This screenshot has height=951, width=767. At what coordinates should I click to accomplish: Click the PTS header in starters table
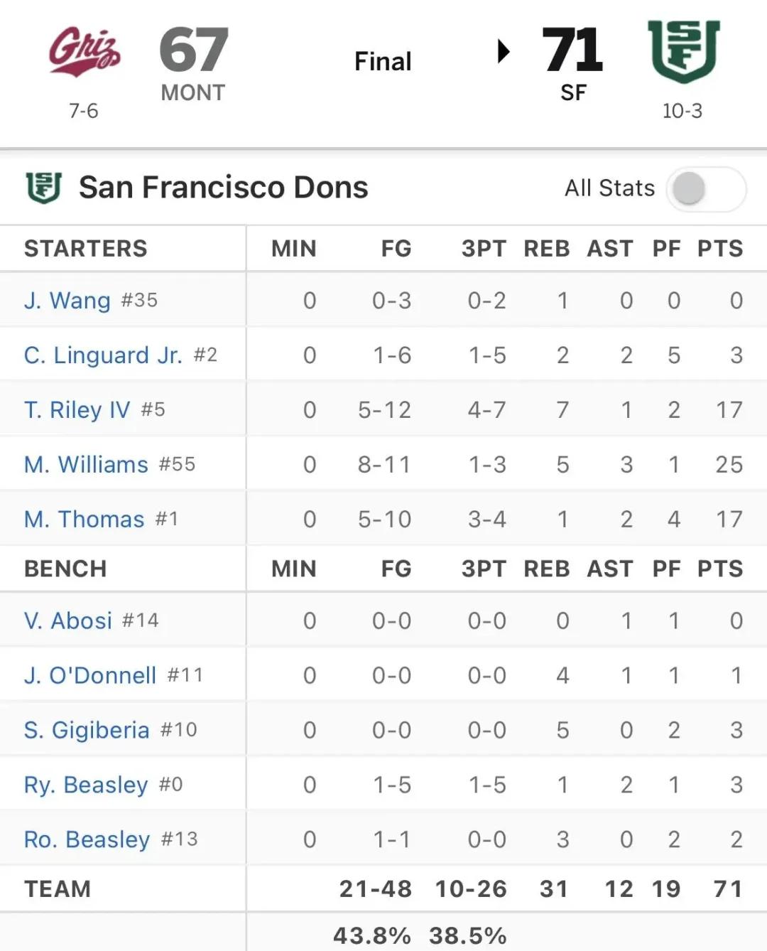tap(720, 249)
